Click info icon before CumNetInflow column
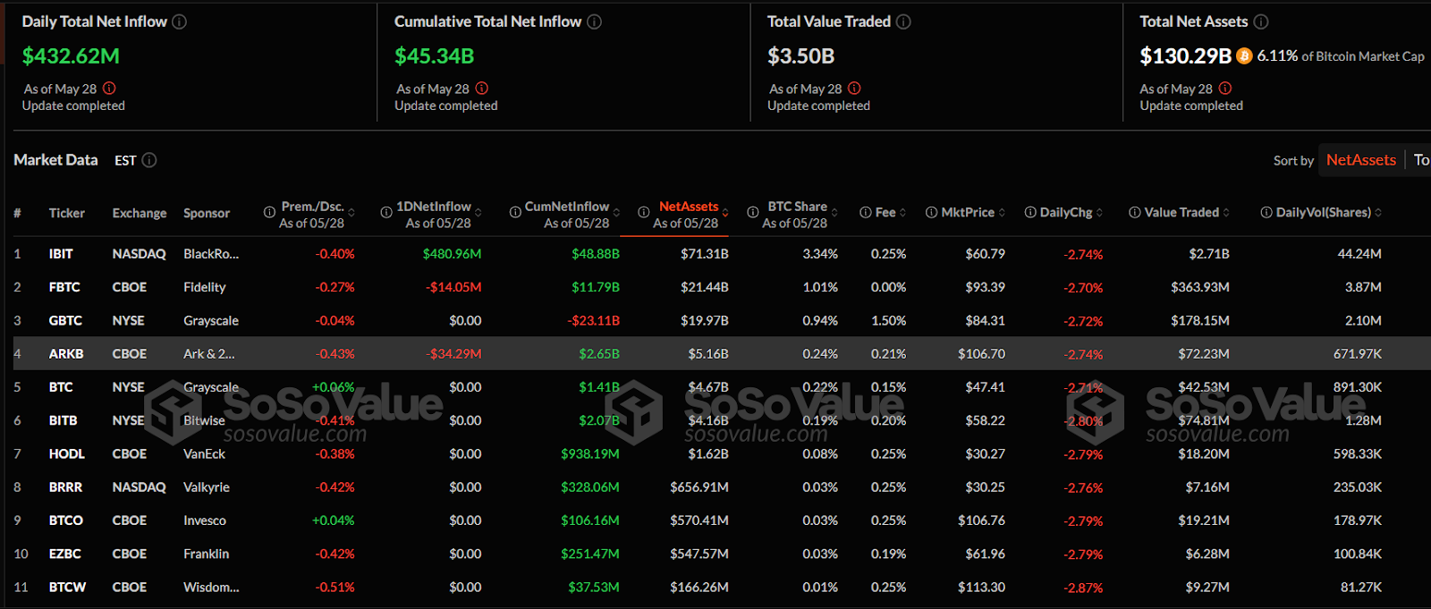Screen dimensions: 1431x609 coord(515,213)
